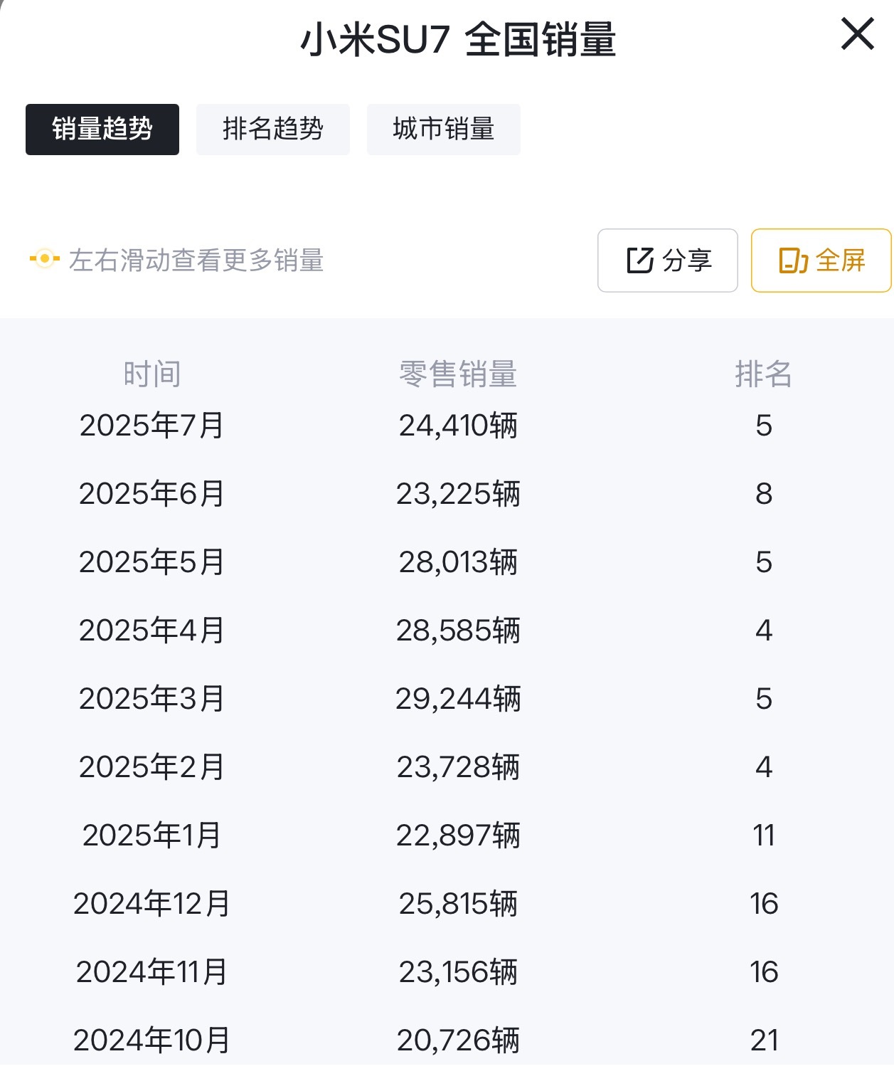
Task: Click the 左右滑动查看更多销量 hint text
Action: [196, 260]
